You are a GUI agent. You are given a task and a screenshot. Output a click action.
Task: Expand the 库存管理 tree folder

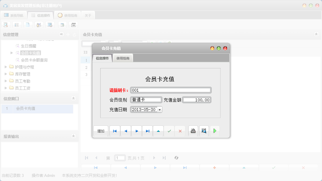coord(5,74)
